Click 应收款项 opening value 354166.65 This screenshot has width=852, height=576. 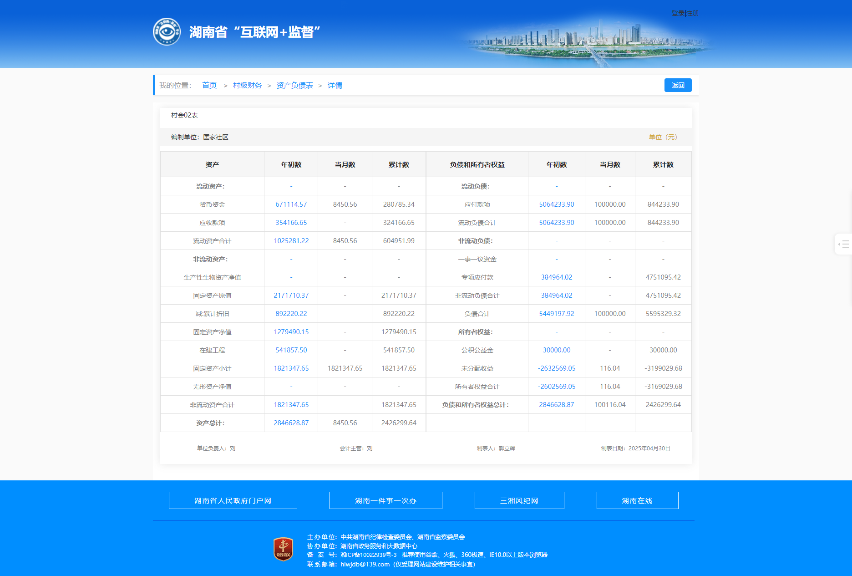tap(291, 223)
